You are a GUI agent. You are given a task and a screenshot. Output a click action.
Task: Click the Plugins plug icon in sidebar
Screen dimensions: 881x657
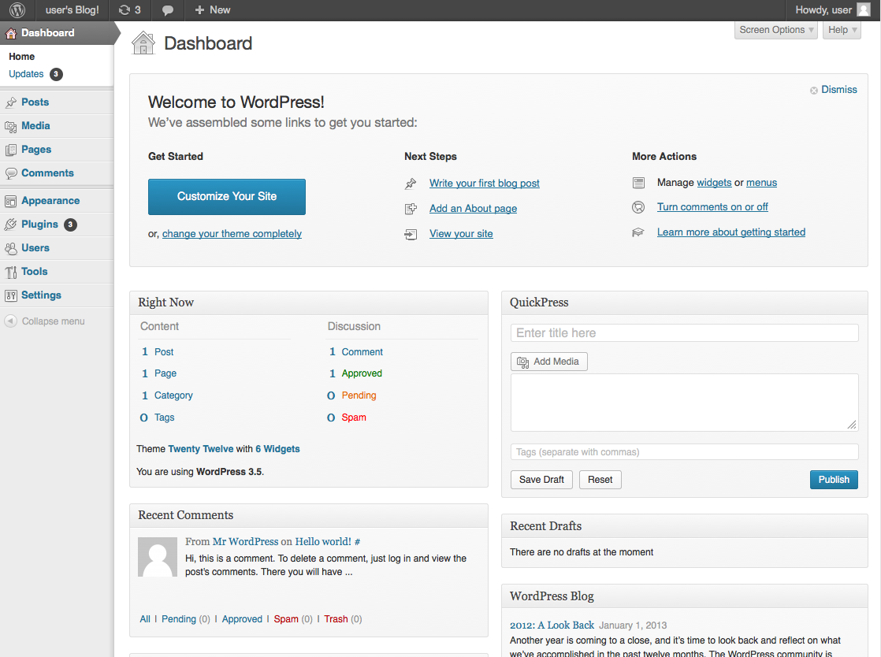(11, 225)
